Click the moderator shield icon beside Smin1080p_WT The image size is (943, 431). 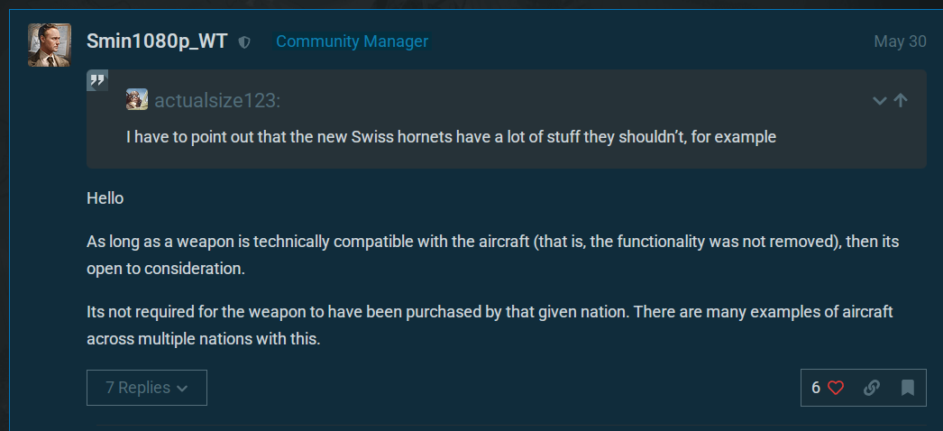[x=244, y=42]
